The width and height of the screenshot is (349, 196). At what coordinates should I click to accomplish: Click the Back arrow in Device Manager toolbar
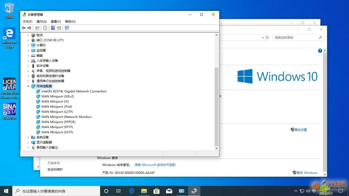23,28
